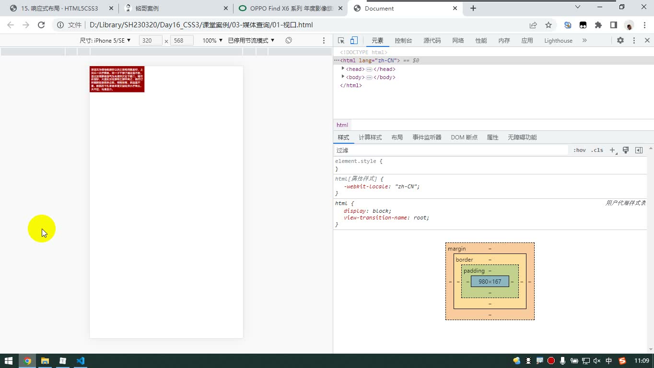654x368 pixels.
Task: Open the device size dropdown showing iPhone 5/SE
Action: coord(105,41)
